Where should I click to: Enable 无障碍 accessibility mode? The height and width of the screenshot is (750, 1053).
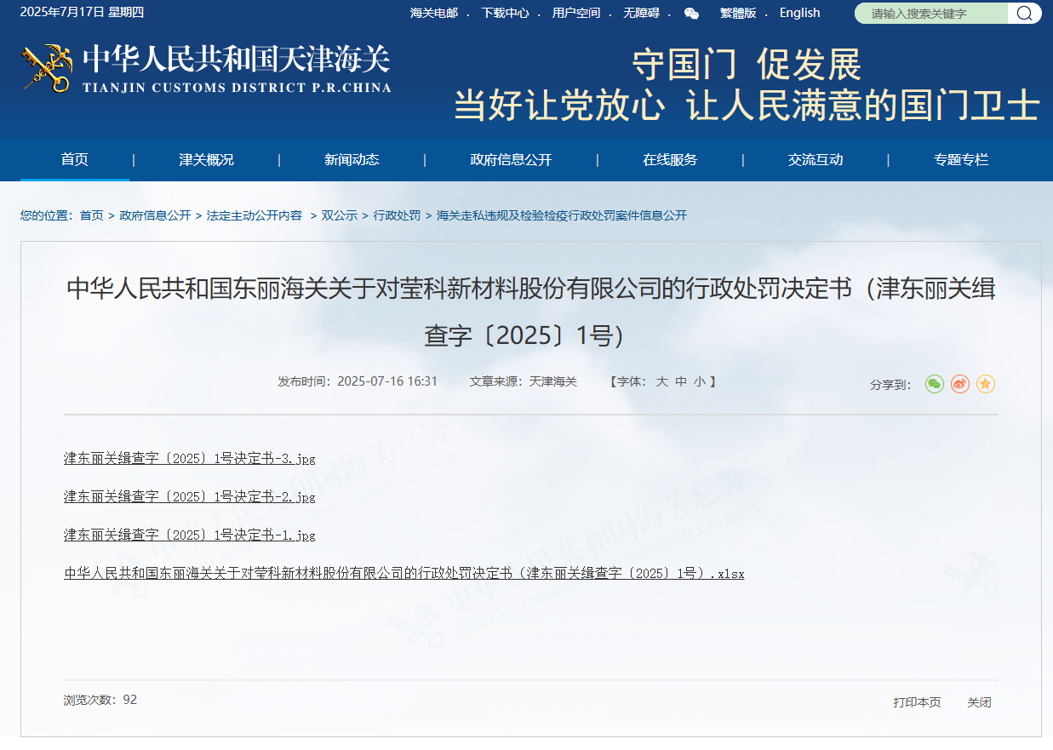(x=641, y=13)
